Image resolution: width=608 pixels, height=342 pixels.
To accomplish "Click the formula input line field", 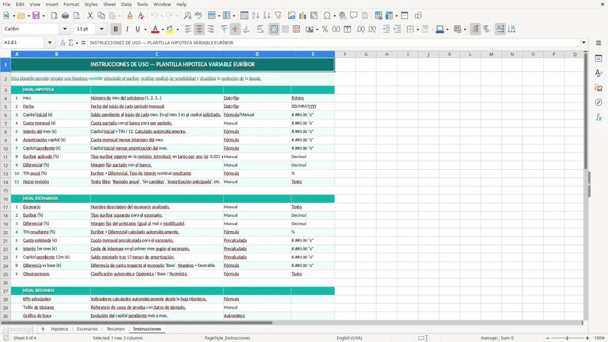I will tap(334, 43).
